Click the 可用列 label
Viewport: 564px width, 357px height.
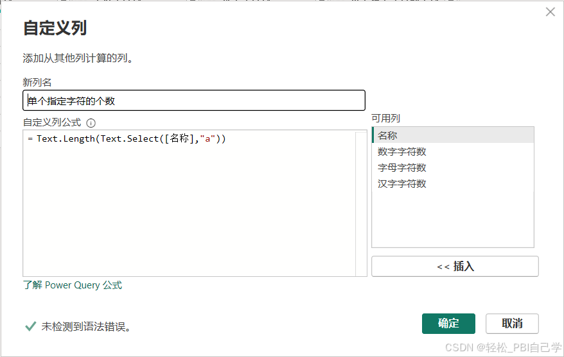[x=385, y=118]
